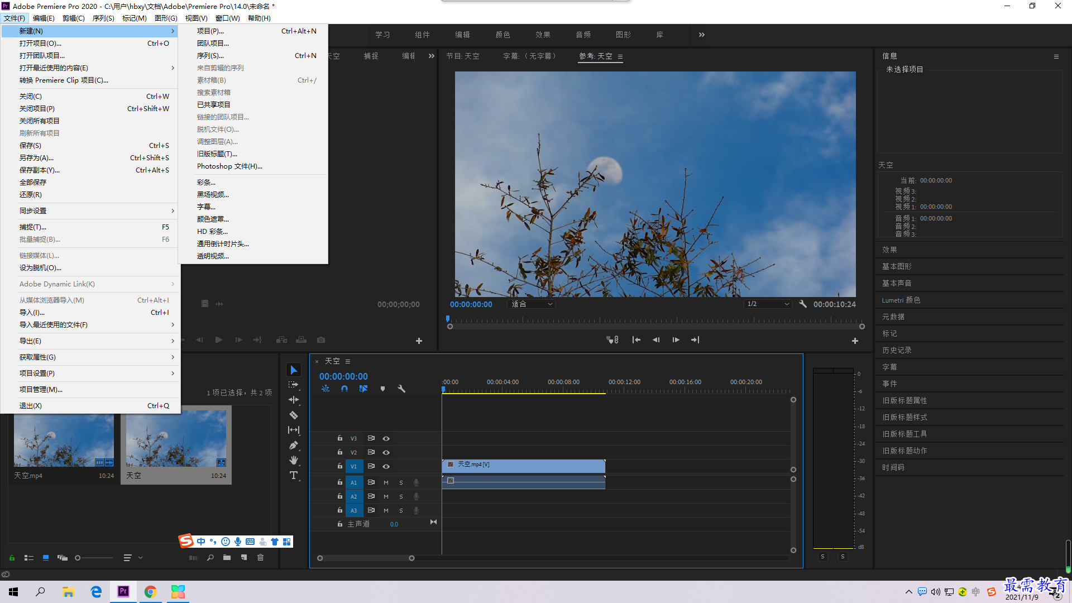
Task: Click project panel thumbnail zoom slider
Action: (94, 557)
